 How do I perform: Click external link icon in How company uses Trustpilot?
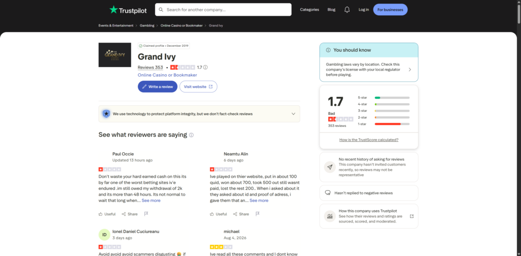click(412, 216)
